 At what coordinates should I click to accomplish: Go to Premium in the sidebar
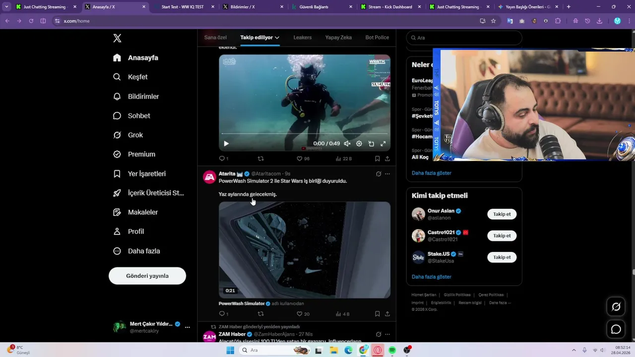click(134, 154)
